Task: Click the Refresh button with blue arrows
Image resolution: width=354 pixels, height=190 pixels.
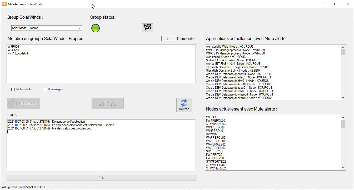Action: (184, 105)
